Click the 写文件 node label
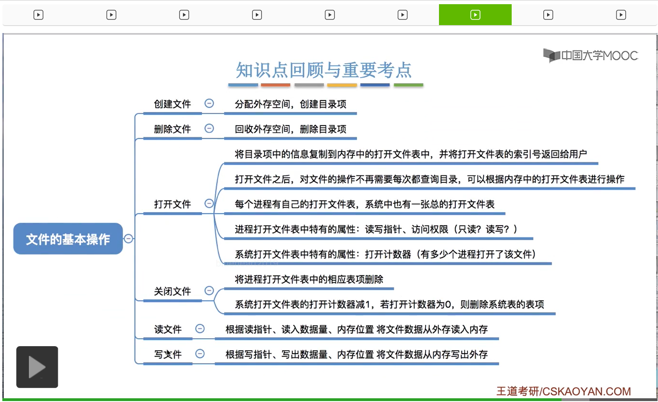Viewport: 658px width, 402px height. 168,355
